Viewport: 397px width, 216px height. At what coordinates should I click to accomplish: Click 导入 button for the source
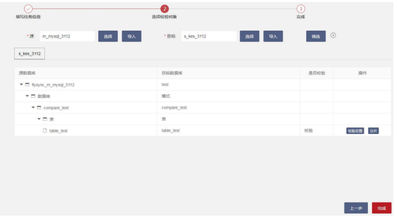[131, 36]
